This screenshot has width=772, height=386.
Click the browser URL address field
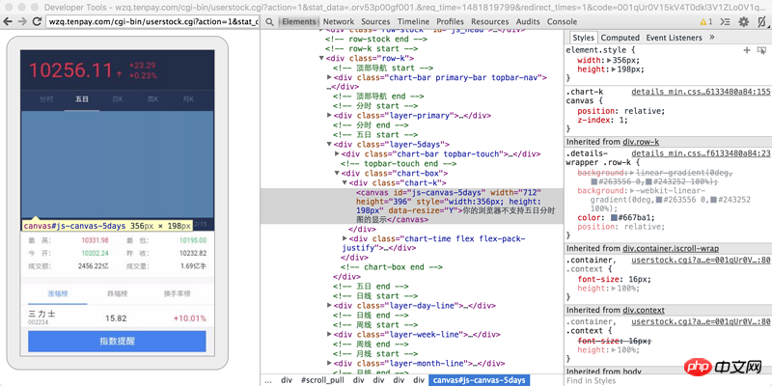coord(152,21)
